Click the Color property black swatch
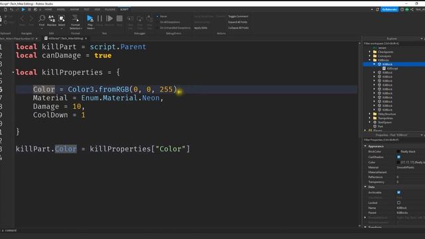 click(x=398, y=162)
